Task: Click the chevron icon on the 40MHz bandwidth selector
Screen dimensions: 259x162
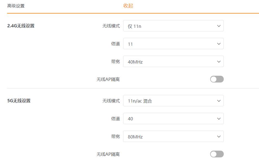Action: [219, 61]
